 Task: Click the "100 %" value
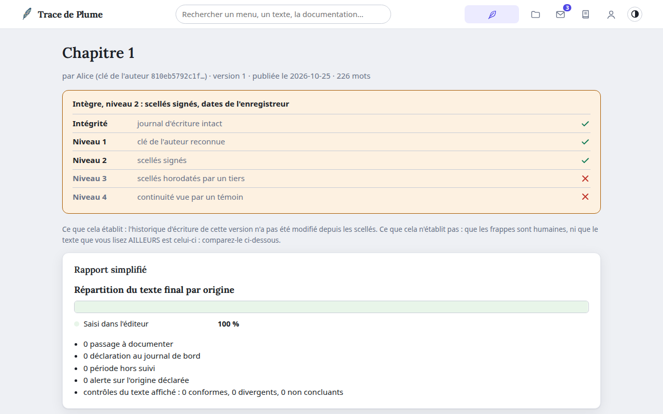point(228,324)
